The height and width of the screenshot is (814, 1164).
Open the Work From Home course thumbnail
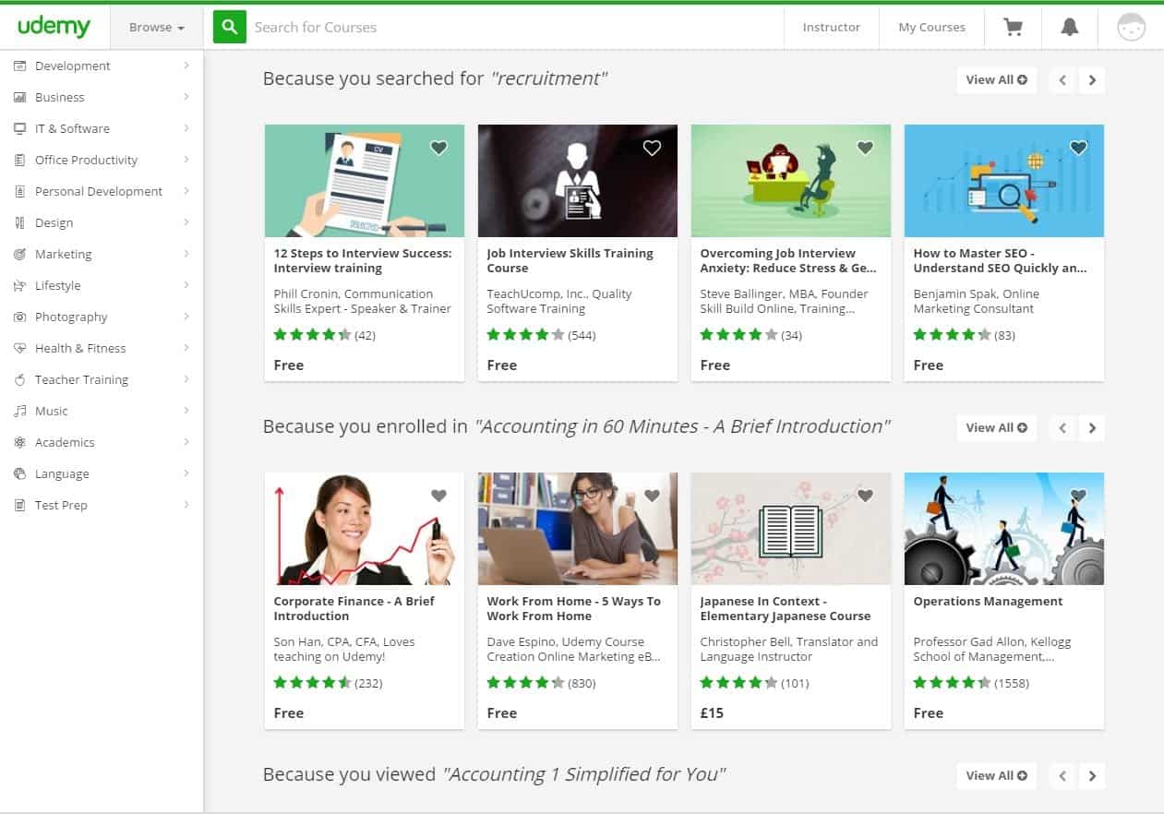click(578, 529)
